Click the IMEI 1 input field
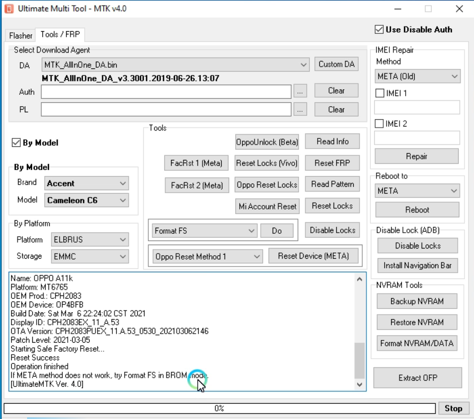474x419 pixels. click(417, 107)
